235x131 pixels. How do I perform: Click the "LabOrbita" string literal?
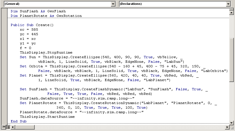point(213,71)
